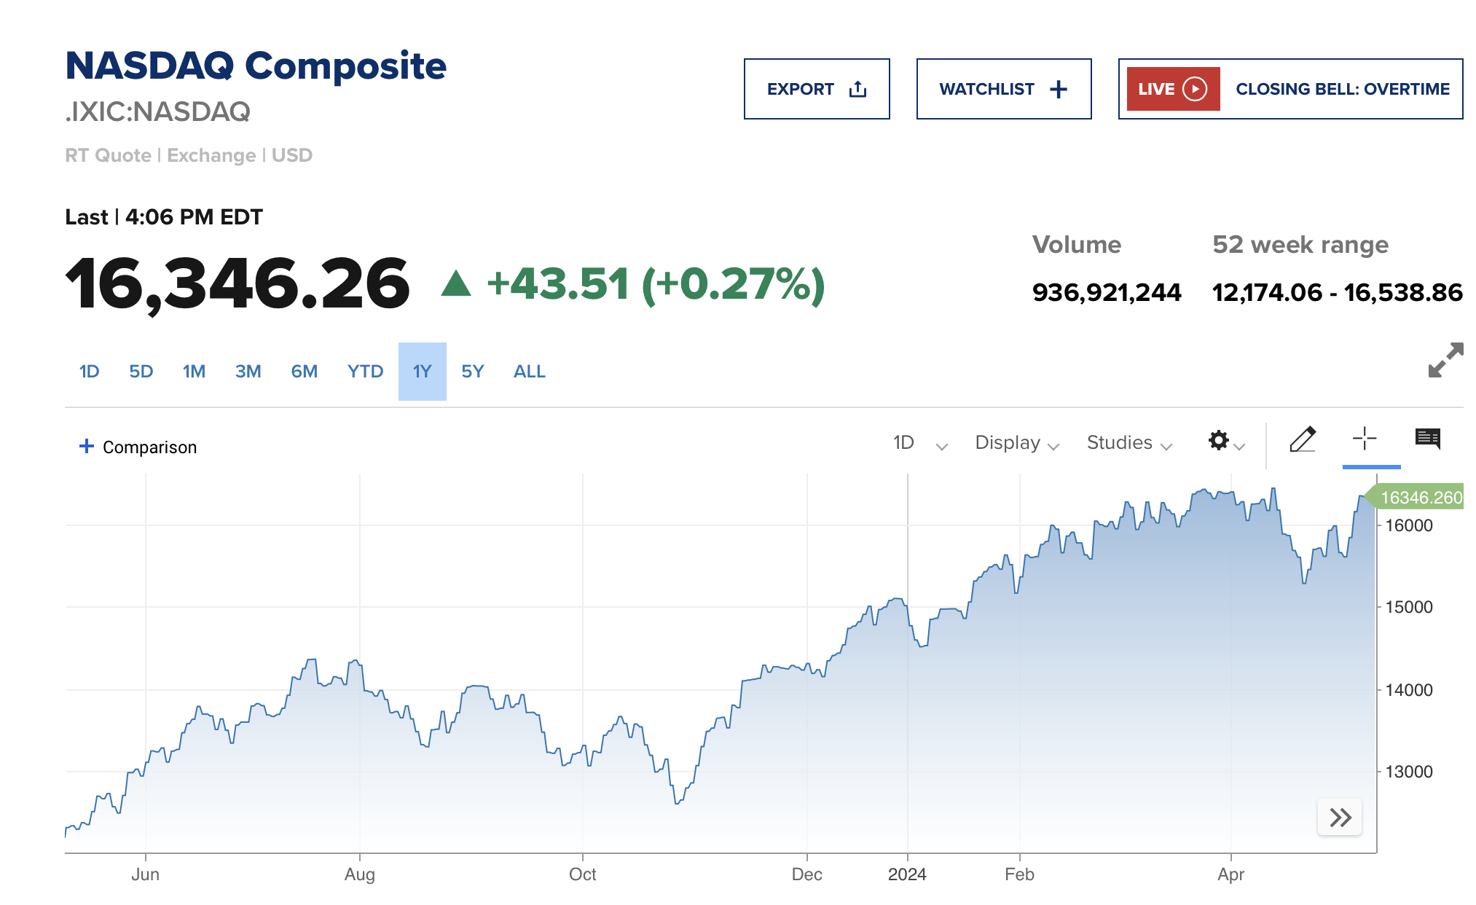
Task: Expand chart to fullscreen
Action: pos(1445,360)
